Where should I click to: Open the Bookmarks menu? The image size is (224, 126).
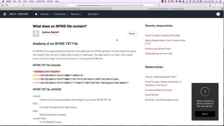tap(41, 1)
